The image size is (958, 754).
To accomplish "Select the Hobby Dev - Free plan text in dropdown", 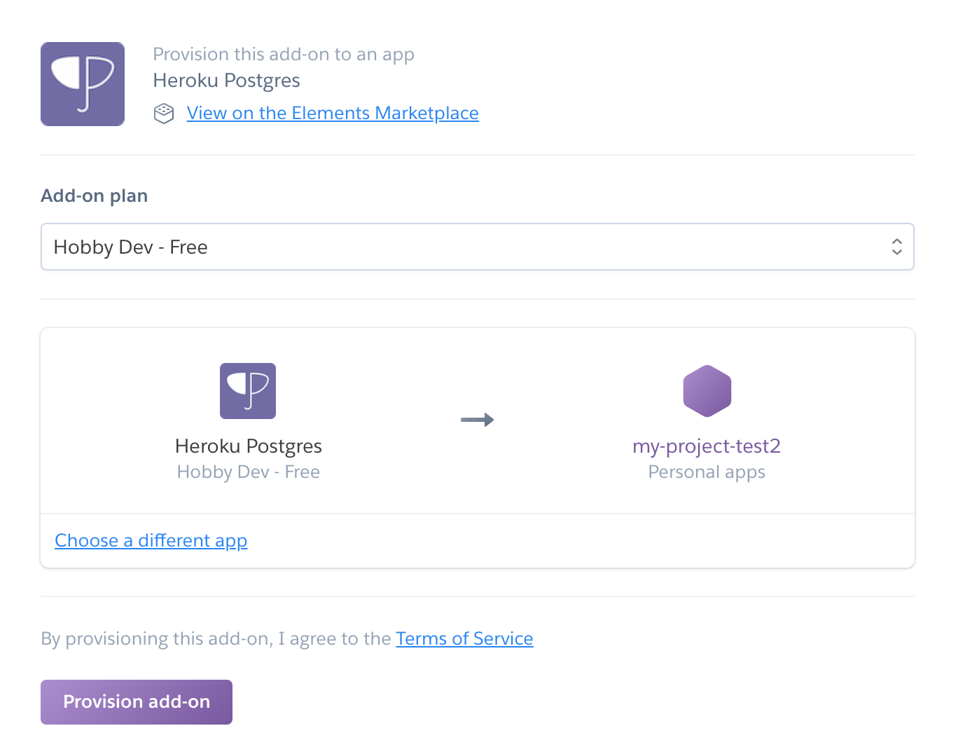I will point(131,247).
